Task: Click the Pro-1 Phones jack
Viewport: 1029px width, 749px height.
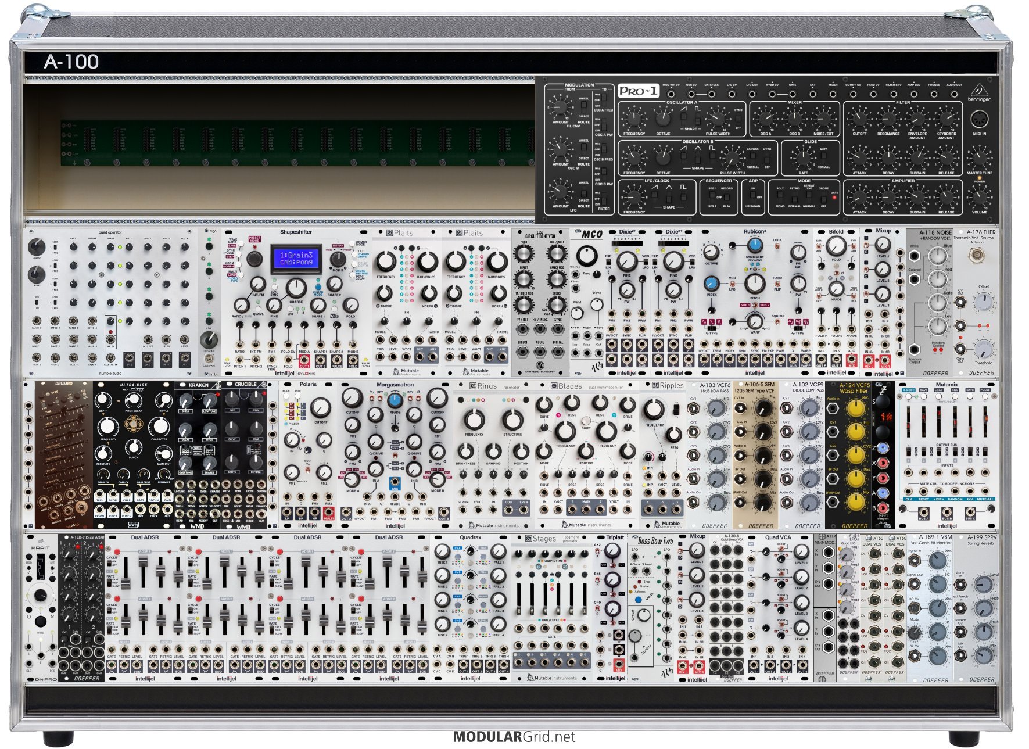Action: click(934, 94)
